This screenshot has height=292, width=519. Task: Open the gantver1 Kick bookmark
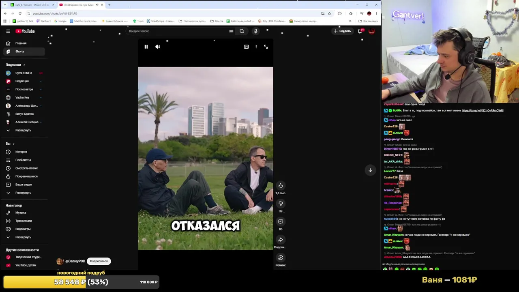point(23,21)
